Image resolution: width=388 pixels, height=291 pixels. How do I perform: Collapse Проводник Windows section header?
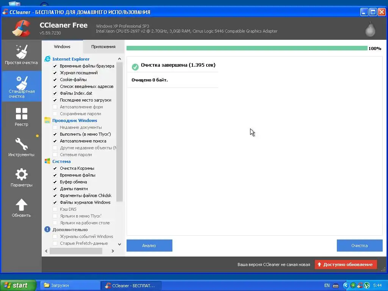[75, 120]
